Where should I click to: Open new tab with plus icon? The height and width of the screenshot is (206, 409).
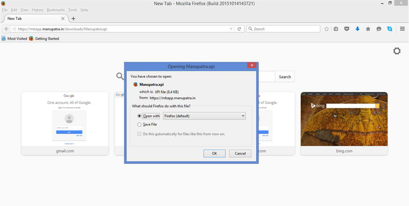click(73, 18)
